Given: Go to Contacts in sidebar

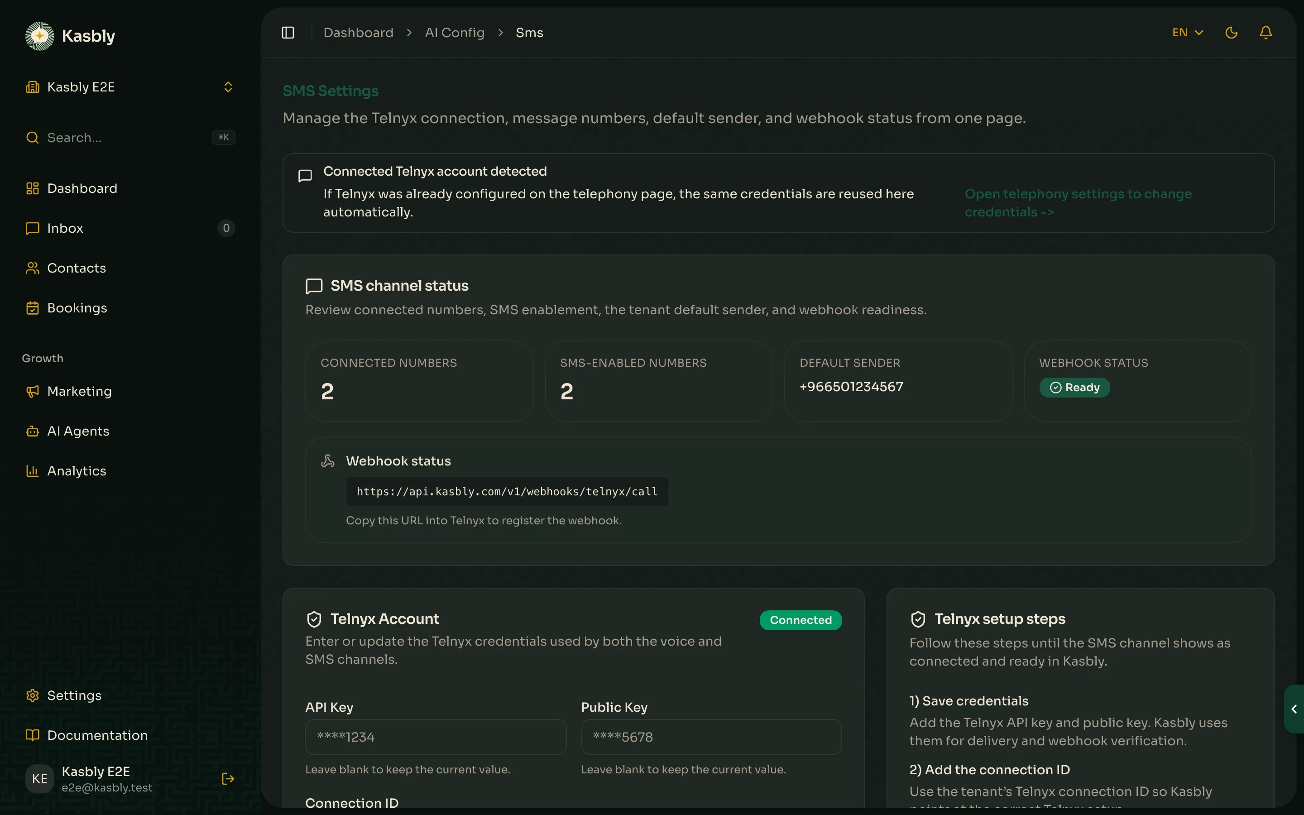Looking at the screenshot, I should pyautogui.click(x=130, y=268).
